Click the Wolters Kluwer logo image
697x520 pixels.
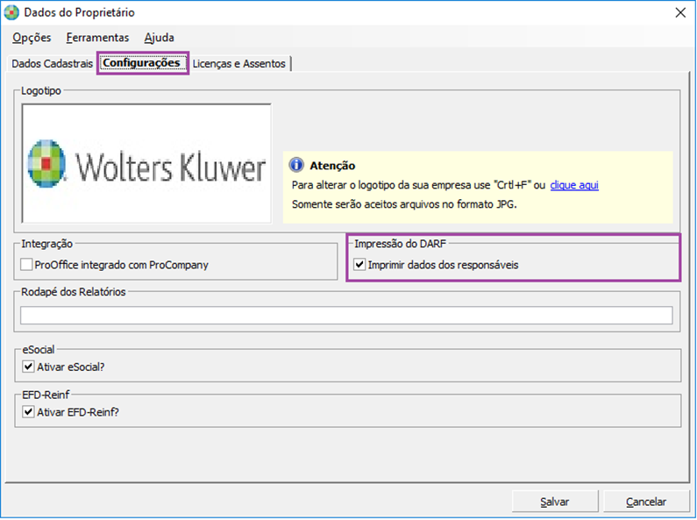146,164
